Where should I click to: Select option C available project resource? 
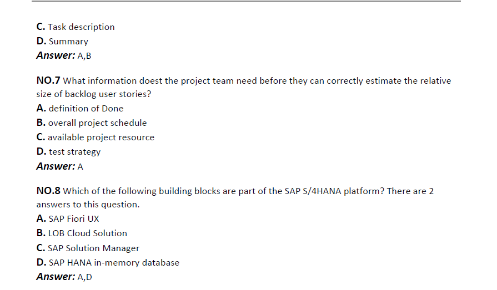coord(96,138)
